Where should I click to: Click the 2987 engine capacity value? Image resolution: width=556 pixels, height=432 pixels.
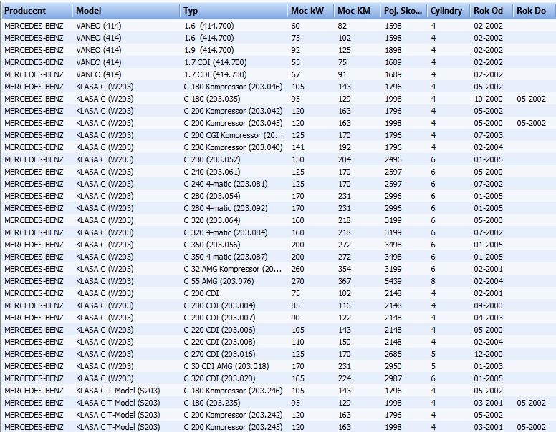(393, 378)
